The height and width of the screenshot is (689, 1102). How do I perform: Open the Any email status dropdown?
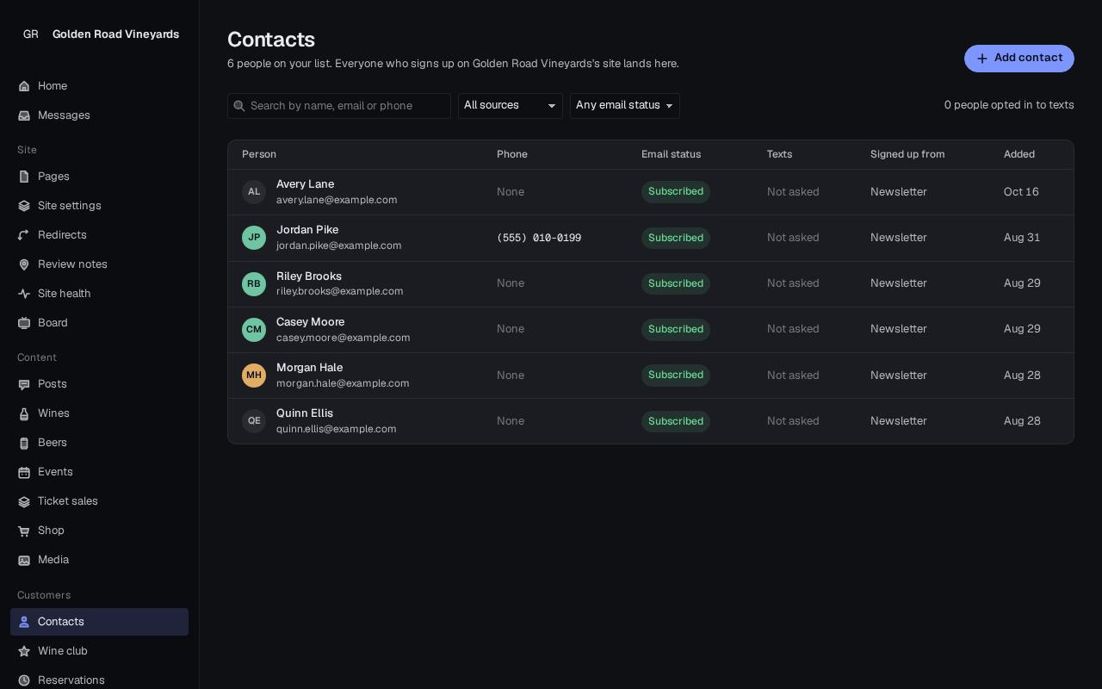coord(625,106)
